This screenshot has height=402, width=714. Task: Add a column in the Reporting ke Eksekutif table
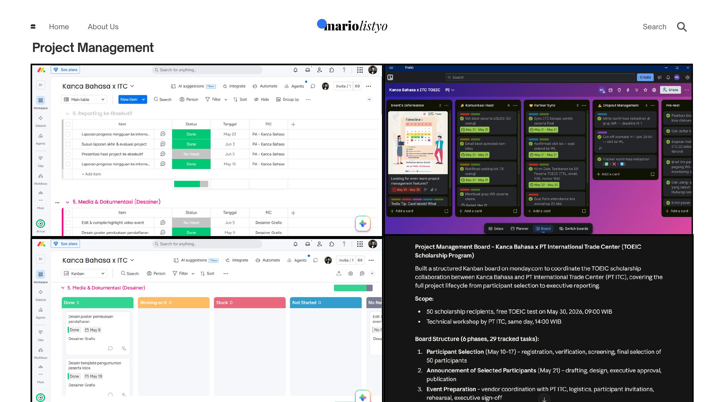293,124
